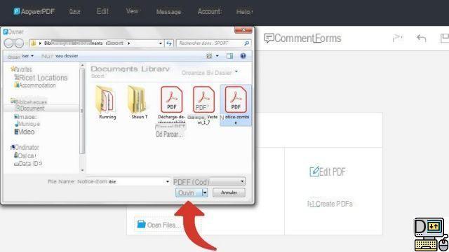Open the menu left of Edit in ApowerPDF

(74, 12)
